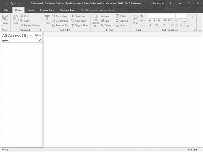Click Delete record

(106, 25)
